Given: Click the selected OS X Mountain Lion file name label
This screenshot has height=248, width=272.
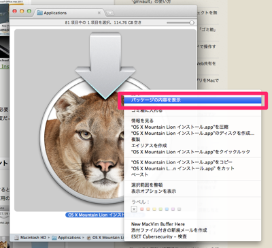Looking at the screenshot, I should pyautogui.click(x=95, y=215).
